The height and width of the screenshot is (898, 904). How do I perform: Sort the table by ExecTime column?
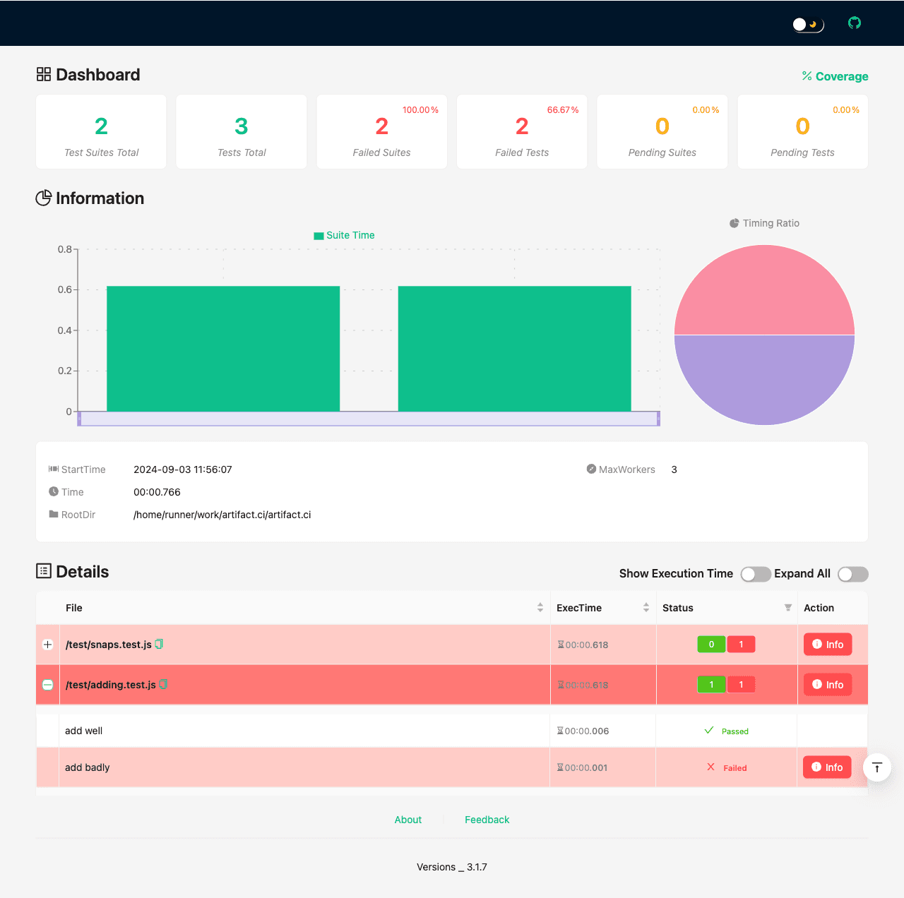click(646, 608)
